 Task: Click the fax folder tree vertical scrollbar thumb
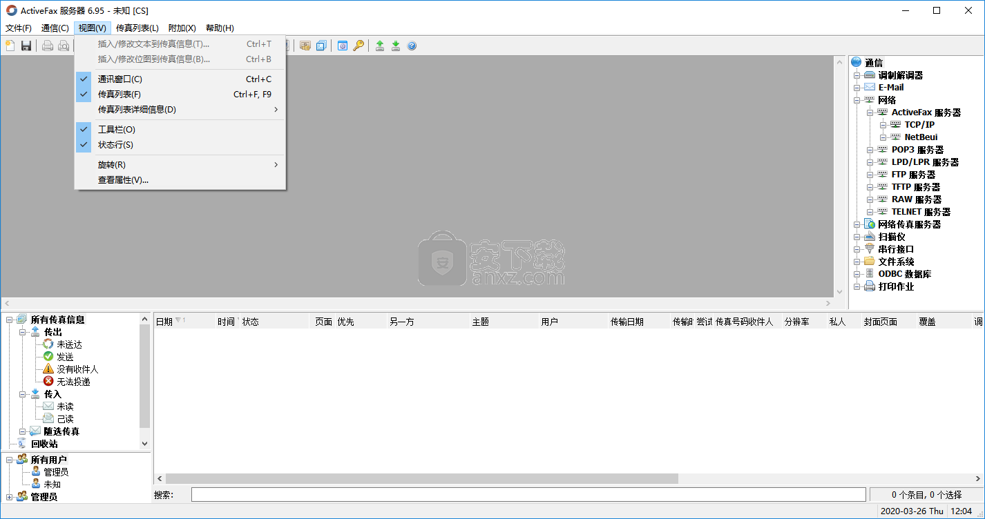point(144,376)
